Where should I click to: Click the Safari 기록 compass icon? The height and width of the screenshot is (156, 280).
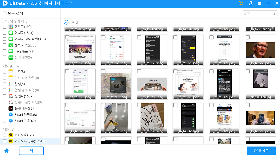pos(11,120)
